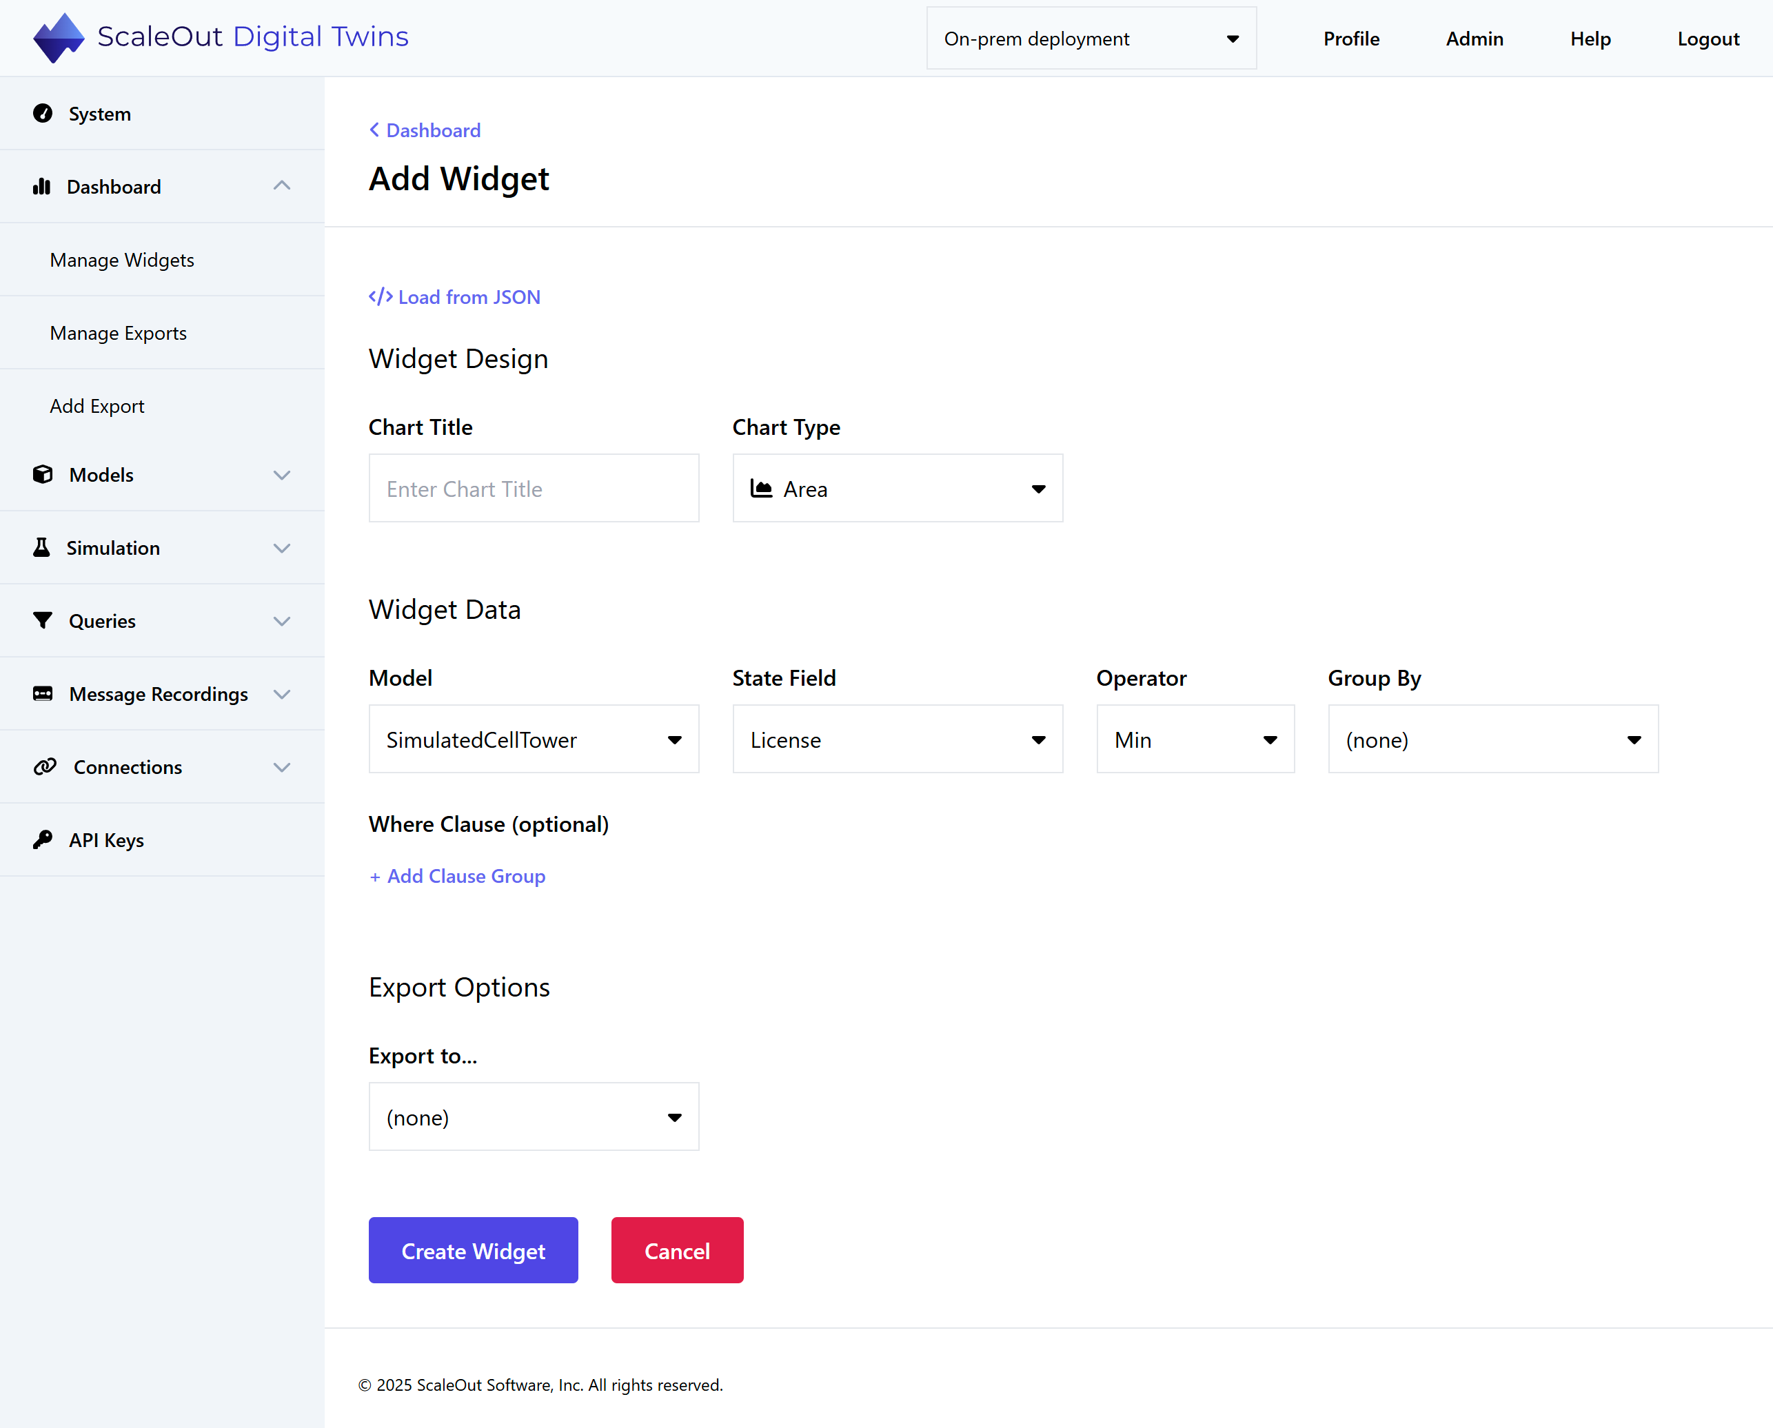Open the Chart Type dropdown showing Area

pos(898,489)
